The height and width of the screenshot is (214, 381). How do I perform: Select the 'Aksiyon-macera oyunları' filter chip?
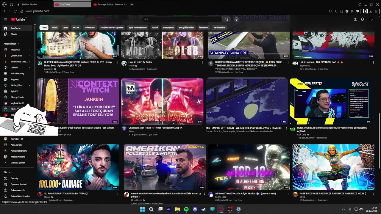[x=112, y=27]
